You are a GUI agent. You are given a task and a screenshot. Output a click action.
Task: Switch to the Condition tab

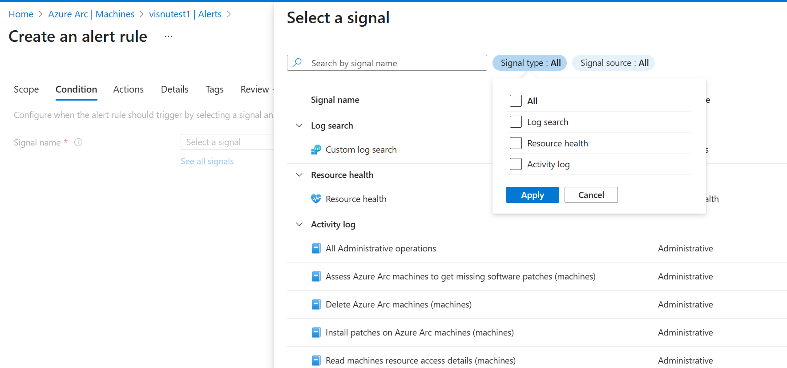click(76, 89)
